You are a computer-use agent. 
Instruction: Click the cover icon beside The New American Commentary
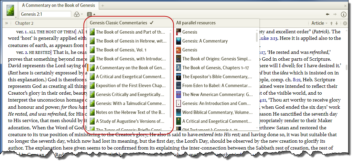coord(179,94)
